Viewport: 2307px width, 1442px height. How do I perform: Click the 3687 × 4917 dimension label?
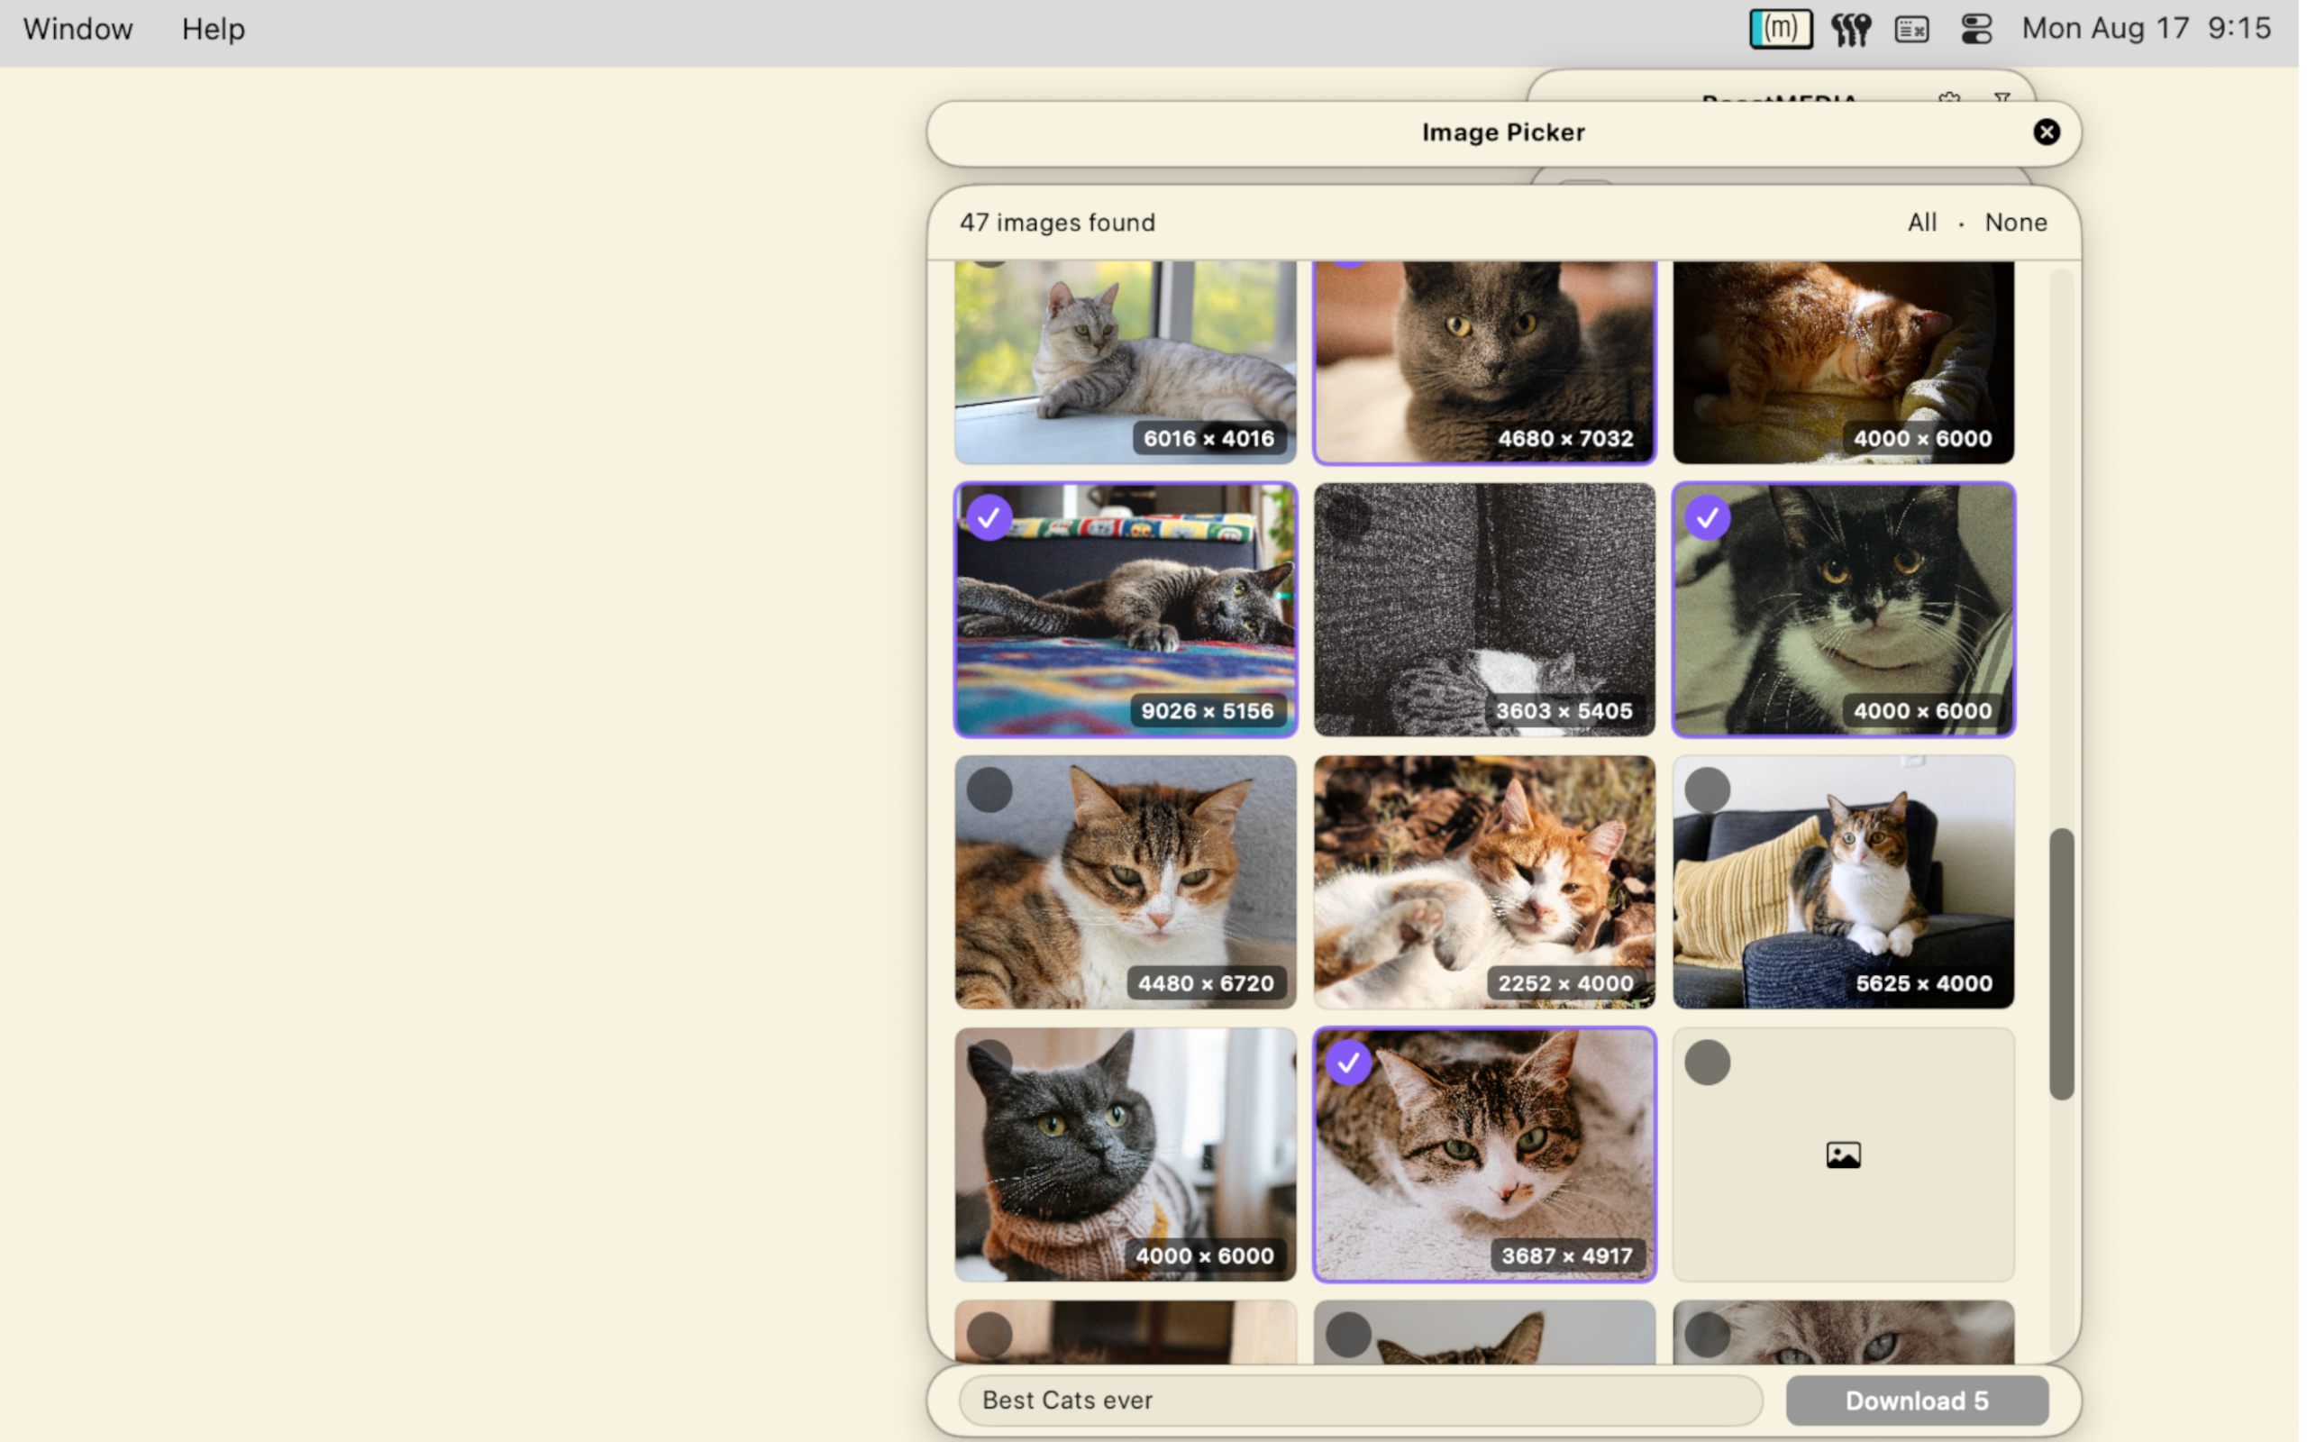click(x=1566, y=1256)
